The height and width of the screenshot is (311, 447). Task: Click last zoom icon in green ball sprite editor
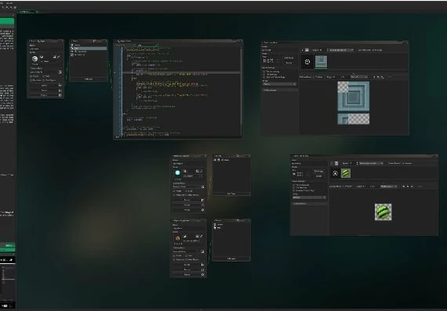coord(412,186)
